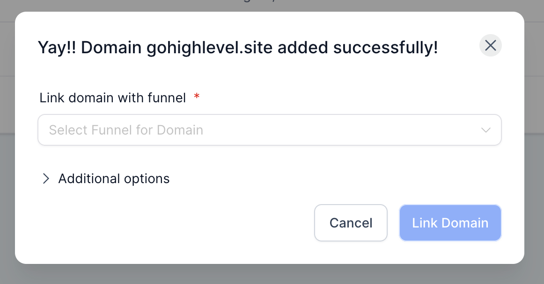Click the right-pointing arrow beside Additional options
The width and height of the screenshot is (544, 284).
click(x=45, y=179)
